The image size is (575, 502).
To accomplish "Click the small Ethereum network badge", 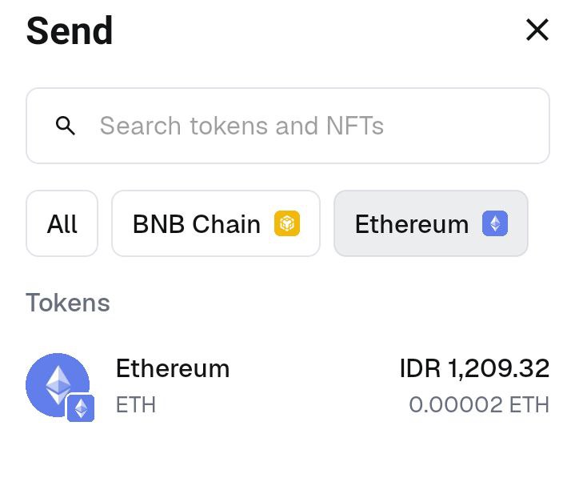I will click(x=80, y=408).
